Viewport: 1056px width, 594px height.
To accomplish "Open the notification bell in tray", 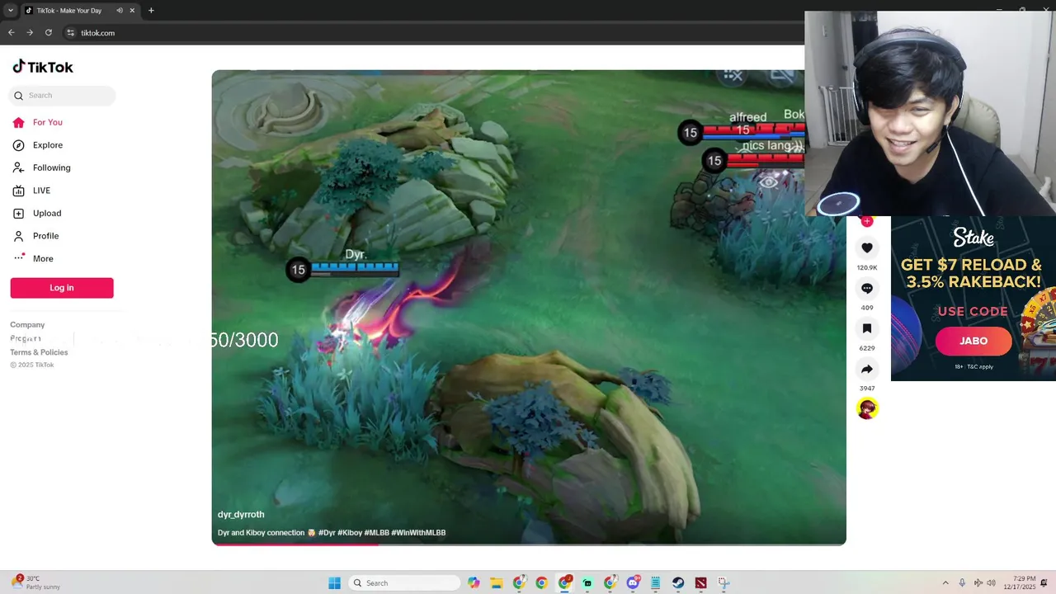I will tap(1044, 583).
